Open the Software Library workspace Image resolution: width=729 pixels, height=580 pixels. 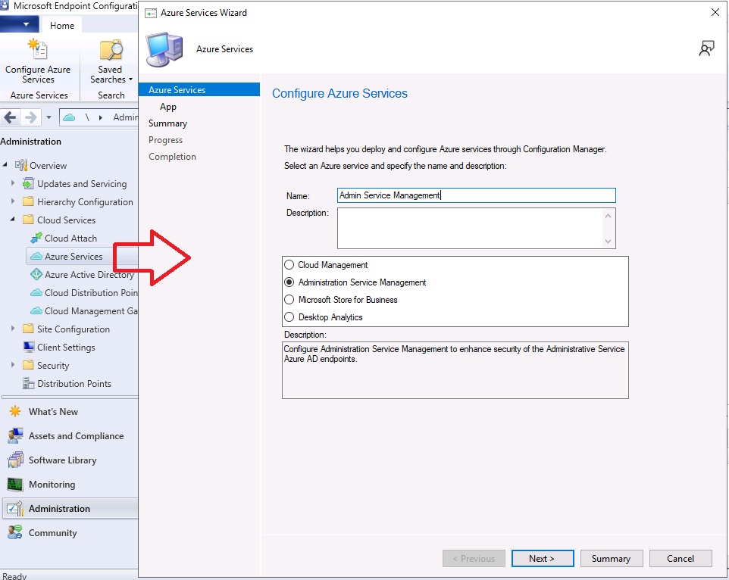[63, 460]
